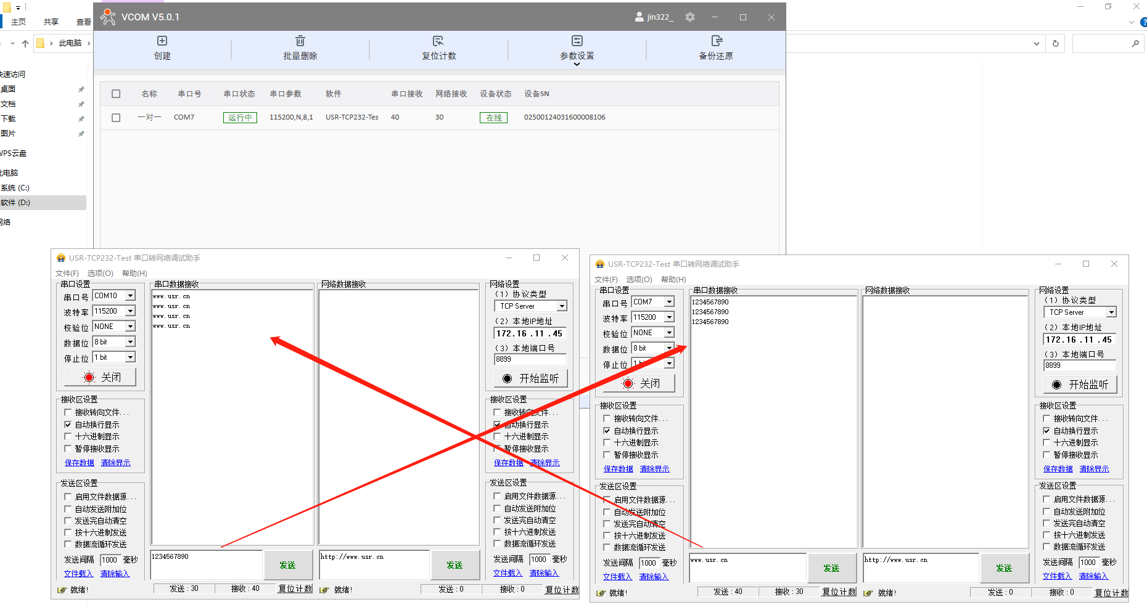The width and height of the screenshot is (1147, 610).
Task: Click serial-side 清除输入 link in the COM7 window
Action: point(654,577)
